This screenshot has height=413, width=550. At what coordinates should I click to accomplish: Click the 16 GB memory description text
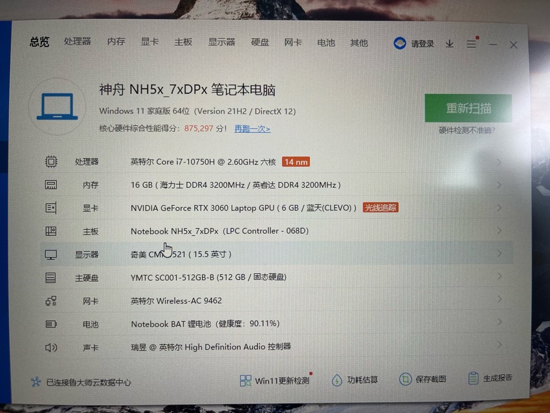point(236,185)
